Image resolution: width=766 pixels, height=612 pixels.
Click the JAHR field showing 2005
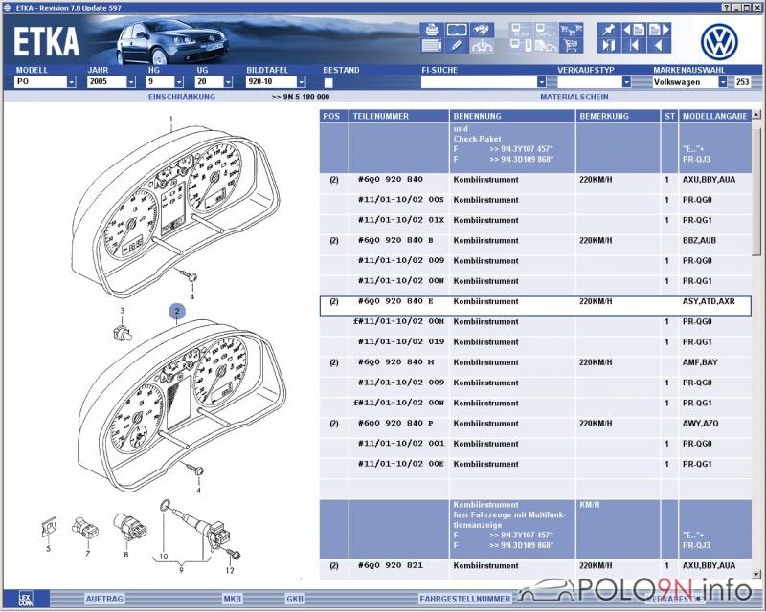107,82
